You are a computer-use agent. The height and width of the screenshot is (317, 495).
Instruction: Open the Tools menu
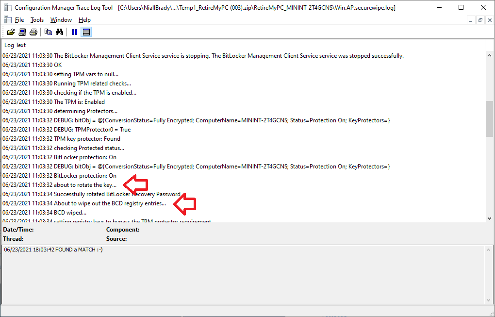37,20
